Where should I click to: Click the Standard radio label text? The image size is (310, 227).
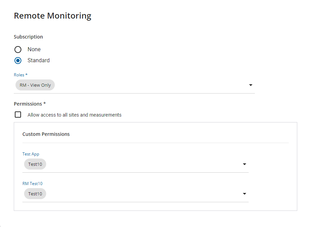coord(39,61)
